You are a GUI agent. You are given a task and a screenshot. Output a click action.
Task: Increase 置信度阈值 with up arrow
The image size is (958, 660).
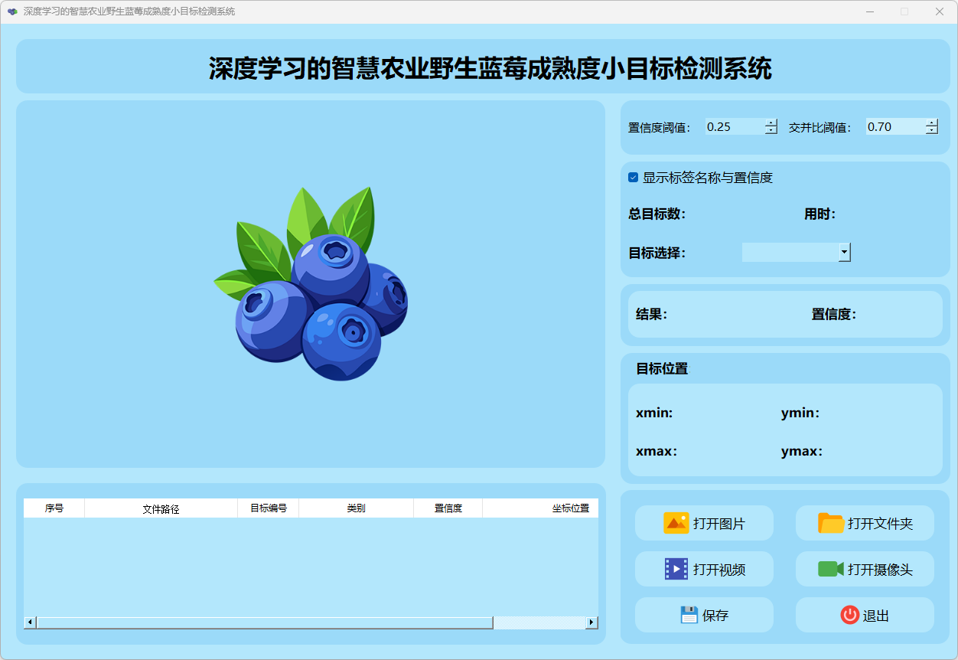771,123
